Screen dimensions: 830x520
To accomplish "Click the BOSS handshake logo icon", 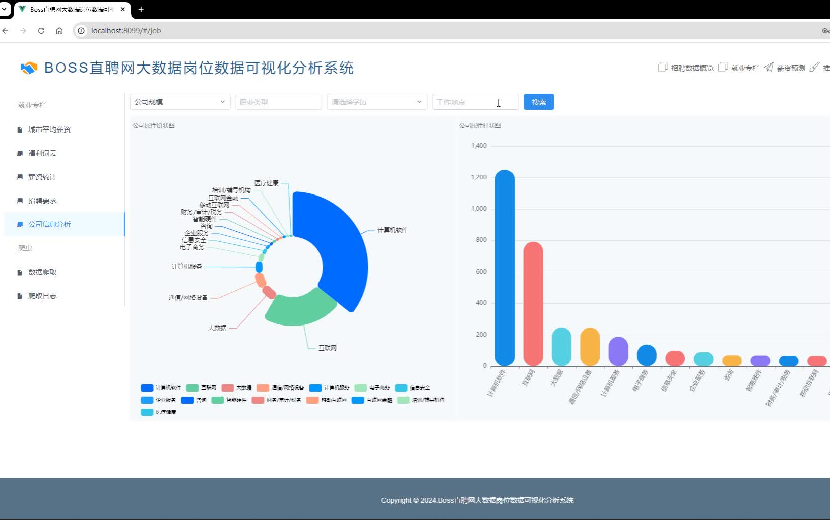I will 29,68.
